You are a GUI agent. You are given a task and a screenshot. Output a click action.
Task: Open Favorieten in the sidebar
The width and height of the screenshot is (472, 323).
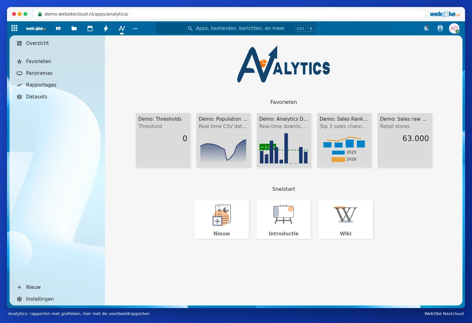tap(57, 61)
